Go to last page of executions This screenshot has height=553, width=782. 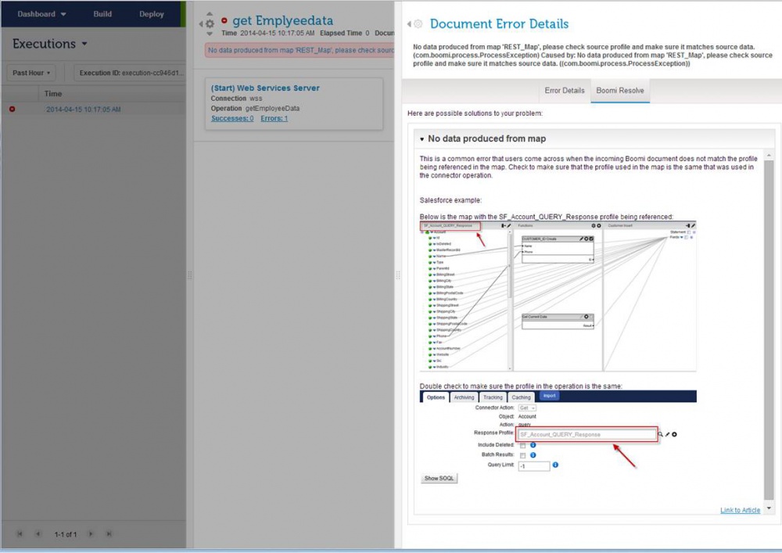109,533
